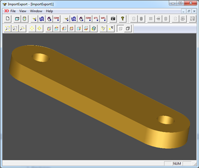Create a new document with the blank page icon

[7, 19]
